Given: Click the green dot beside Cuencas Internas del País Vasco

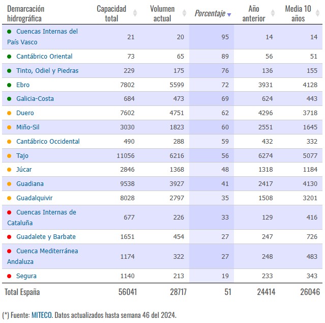Looking at the screenshot, I should [9, 32].
